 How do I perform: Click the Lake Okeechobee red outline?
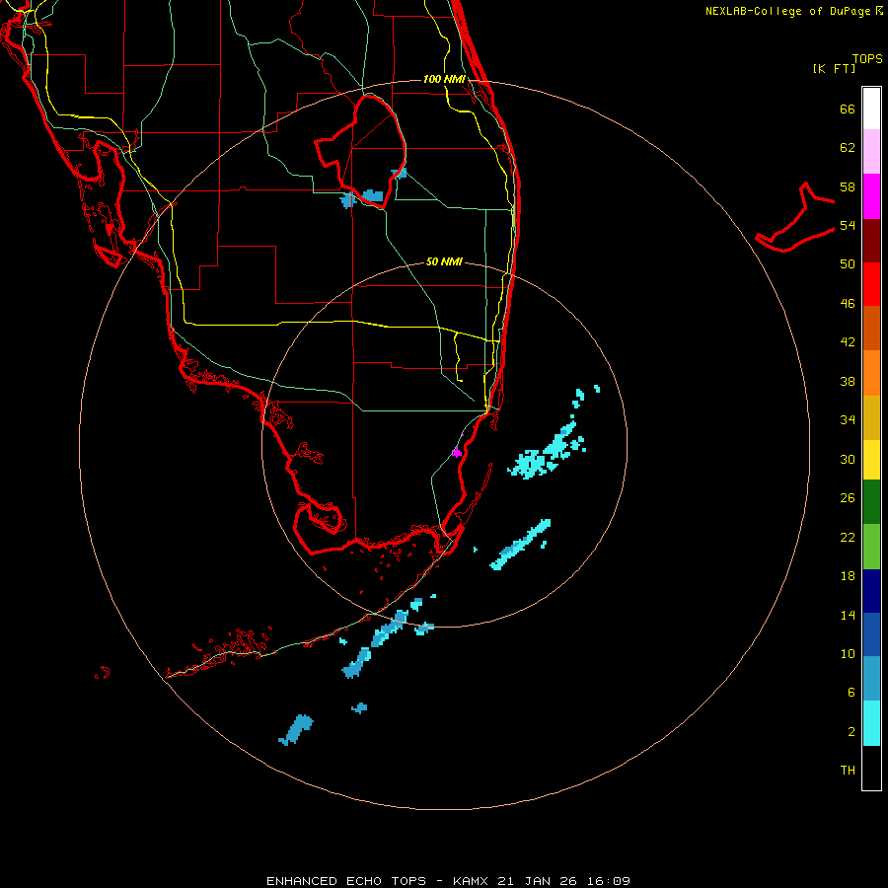coord(361,151)
